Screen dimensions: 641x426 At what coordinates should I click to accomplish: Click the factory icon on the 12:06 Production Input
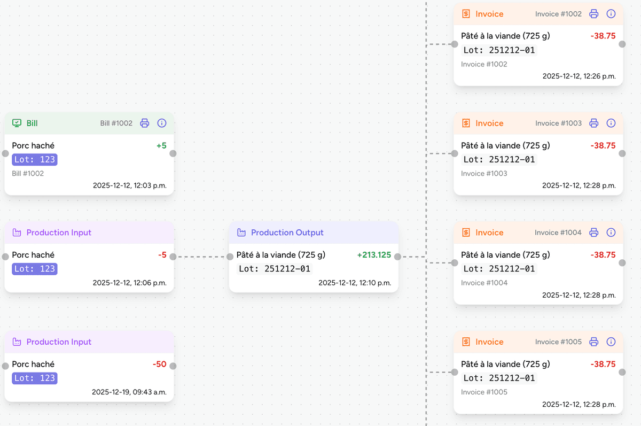tap(17, 233)
